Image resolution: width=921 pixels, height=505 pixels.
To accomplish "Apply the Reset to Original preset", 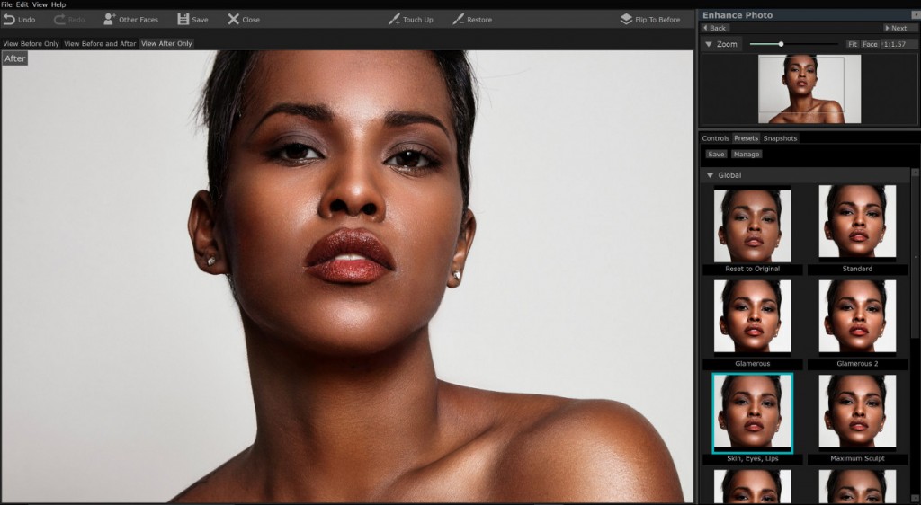I will pyautogui.click(x=753, y=224).
